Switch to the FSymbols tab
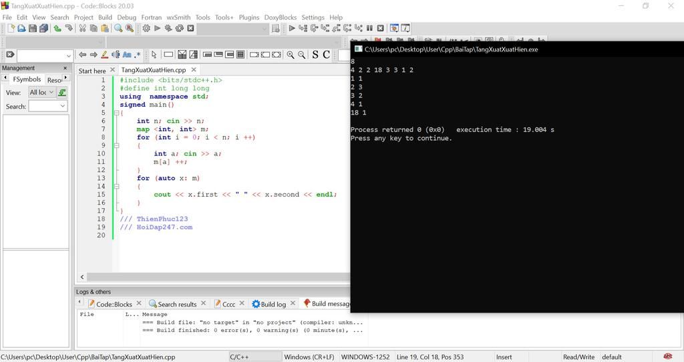This screenshot has height=362, width=684. (x=27, y=79)
